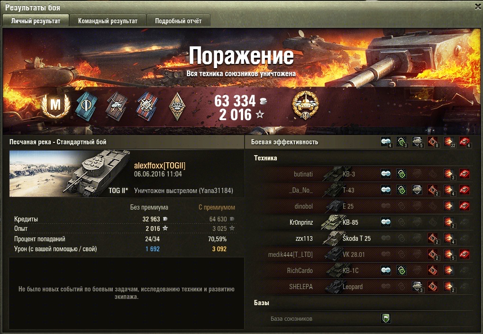Click the destroyed vehicles icon in efficiency header
Screen dimensions: 483x334
click(x=464, y=141)
